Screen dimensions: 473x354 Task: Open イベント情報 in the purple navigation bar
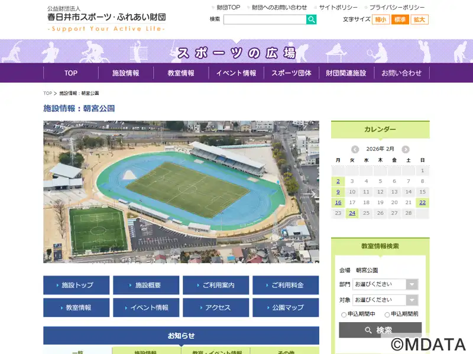(x=236, y=73)
